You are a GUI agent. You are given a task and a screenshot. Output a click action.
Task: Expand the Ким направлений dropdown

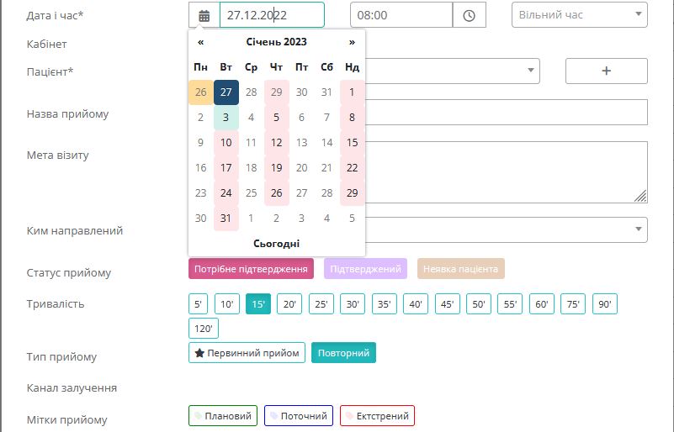click(639, 229)
